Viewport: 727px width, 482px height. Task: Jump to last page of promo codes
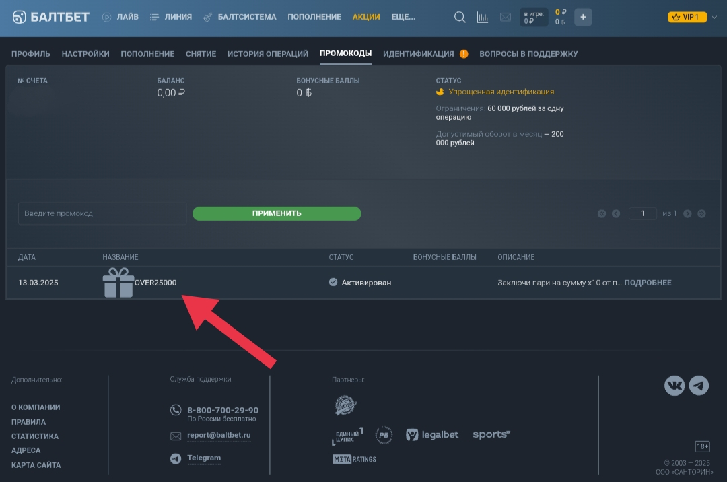(701, 214)
